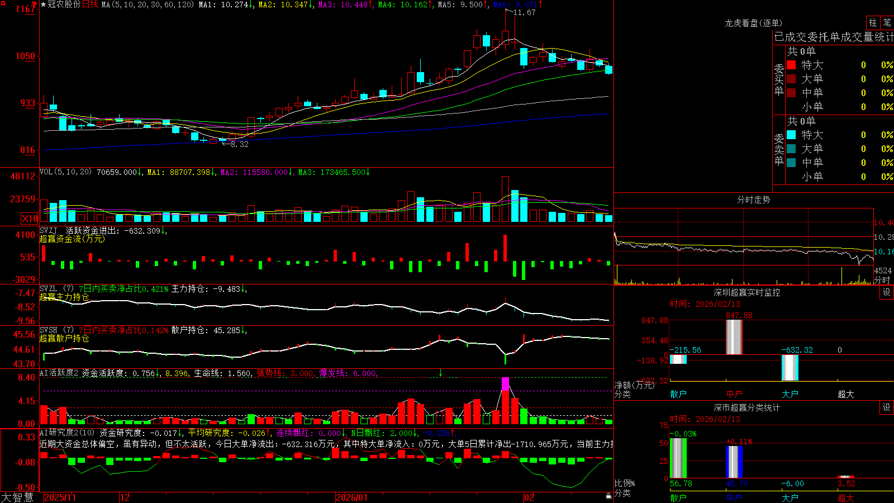
Task: Switch 龙虎看盘 to 柱 bar mode
Action: 873,23
